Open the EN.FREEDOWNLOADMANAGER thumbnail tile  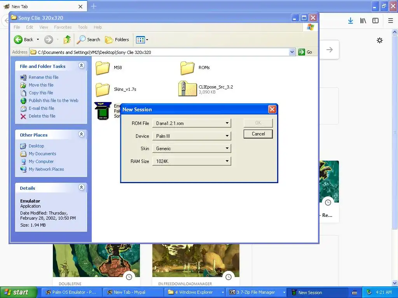click(x=196, y=265)
